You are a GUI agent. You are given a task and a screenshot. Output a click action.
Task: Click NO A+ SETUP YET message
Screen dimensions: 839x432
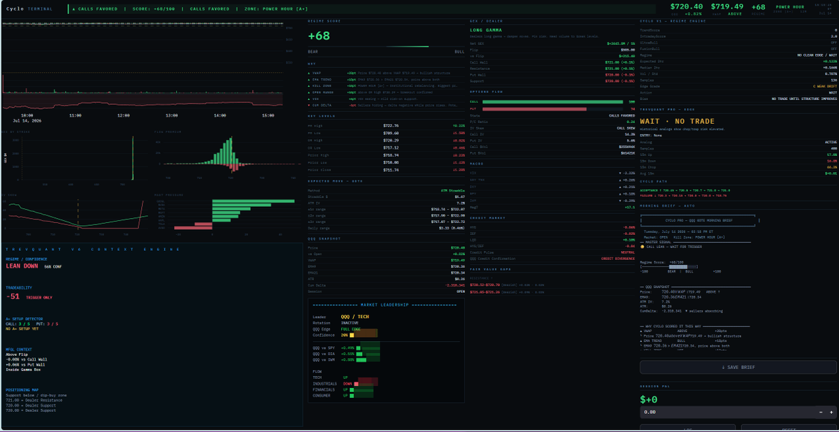tap(22, 328)
